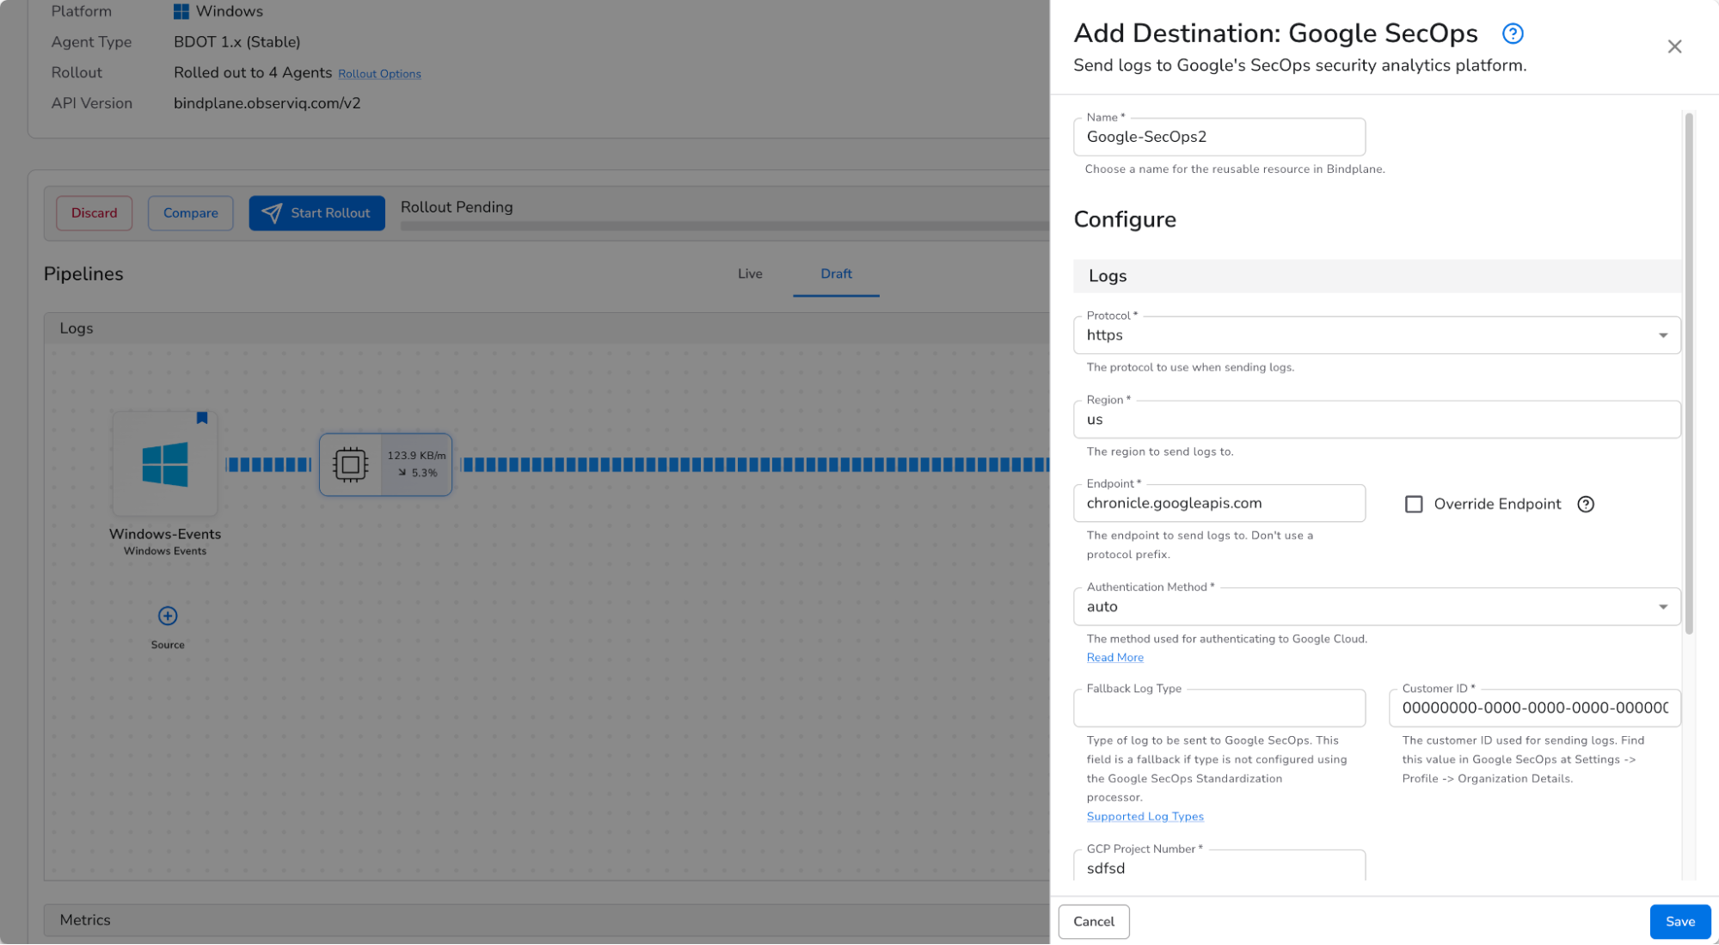Open the Rollout Options link

pyautogui.click(x=379, y=74)
